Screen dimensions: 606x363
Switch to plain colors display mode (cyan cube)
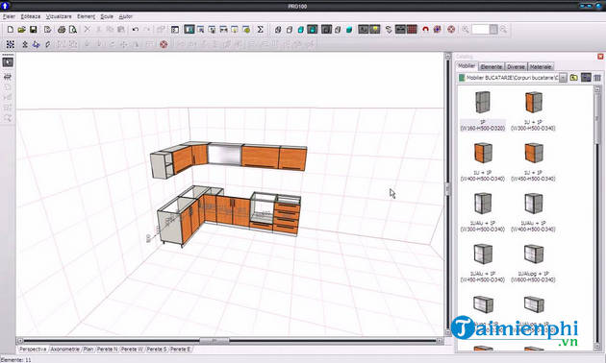(301, 30)
